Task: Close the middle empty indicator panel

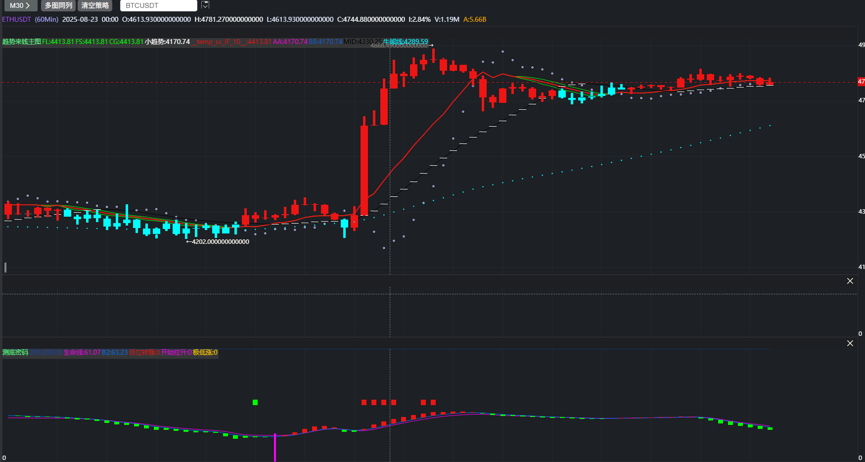Action: click(850, 281)
